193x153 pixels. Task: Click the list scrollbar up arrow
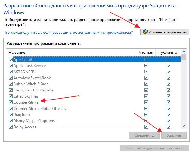184,52
